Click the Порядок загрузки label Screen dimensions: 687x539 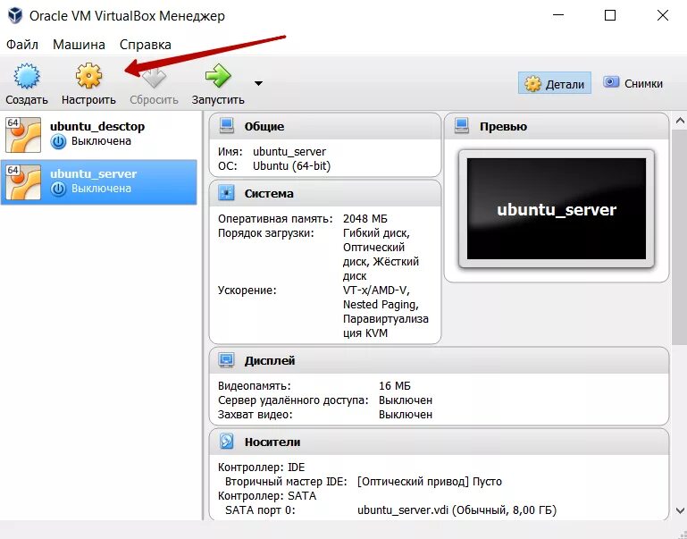click(266, 233)
